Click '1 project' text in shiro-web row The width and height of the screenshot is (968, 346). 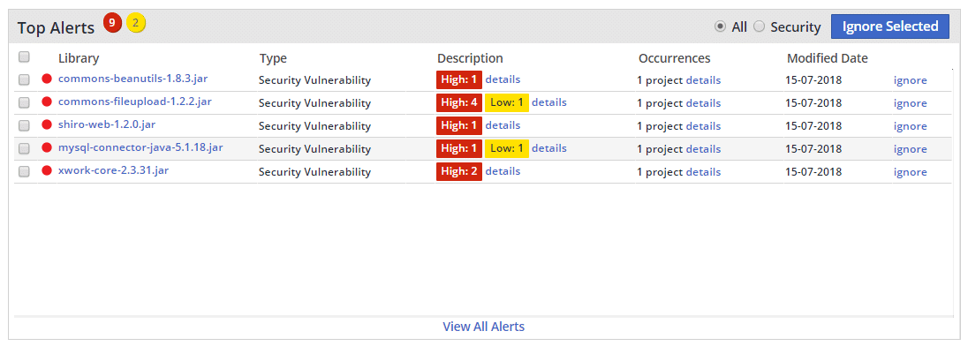pos(660,126)
